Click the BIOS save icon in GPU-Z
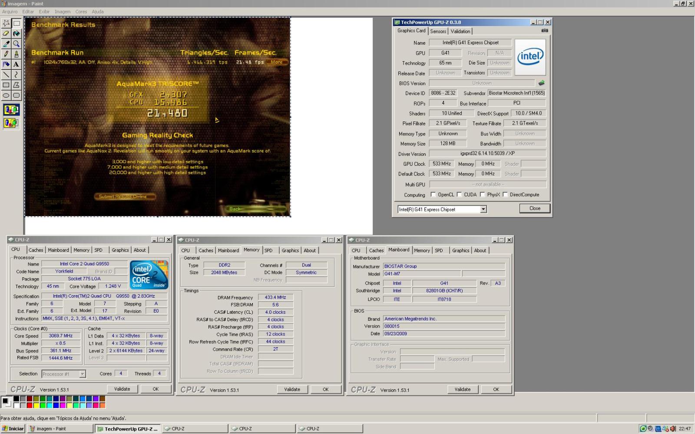 click(542, 83)
